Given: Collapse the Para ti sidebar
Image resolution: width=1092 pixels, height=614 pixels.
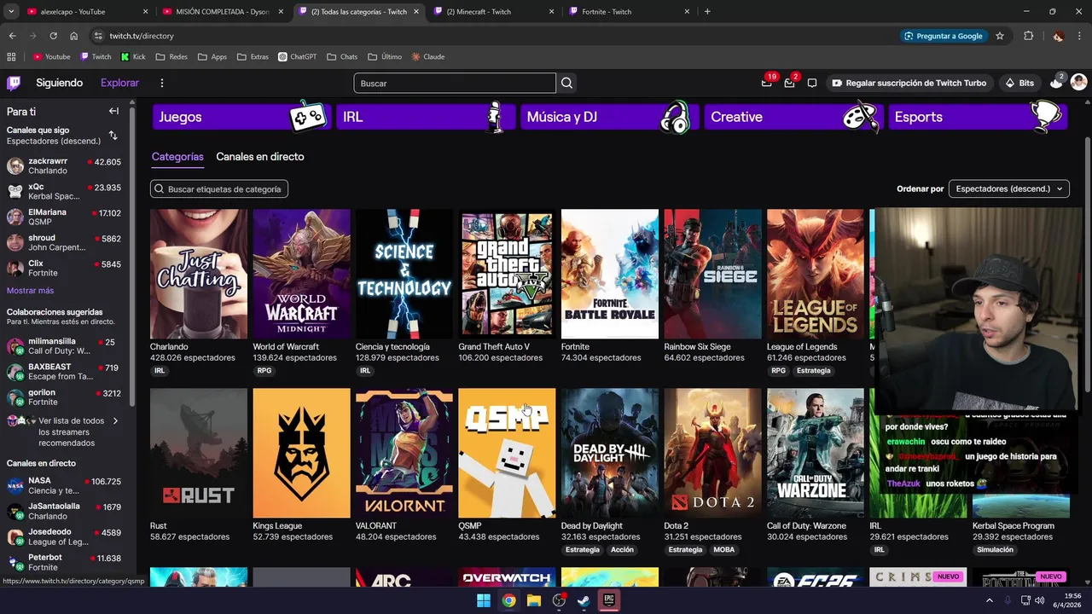Looking at the screenshot, I should click(x=113, y=111).
